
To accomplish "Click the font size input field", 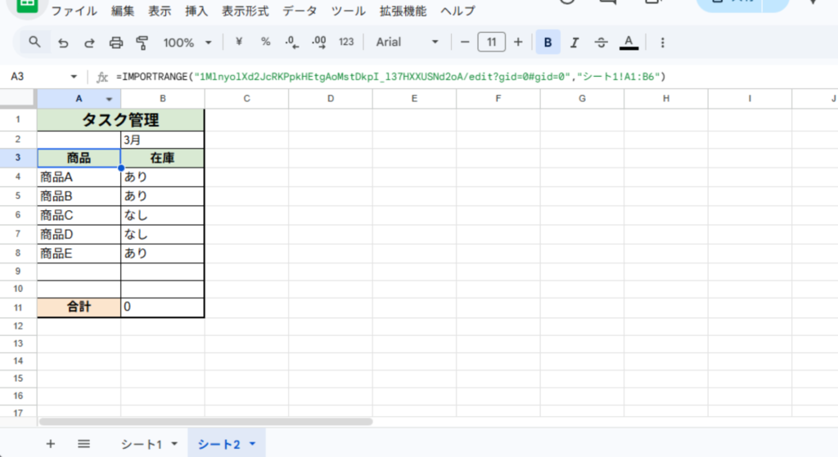I will [491, 42].
